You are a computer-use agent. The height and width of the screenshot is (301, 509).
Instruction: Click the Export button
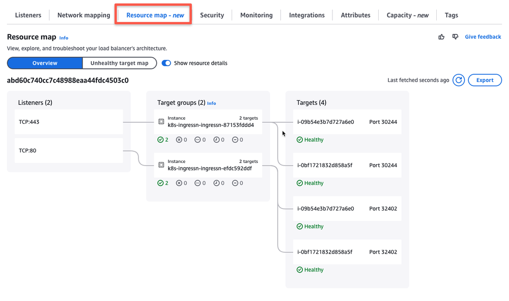[485, 80]
